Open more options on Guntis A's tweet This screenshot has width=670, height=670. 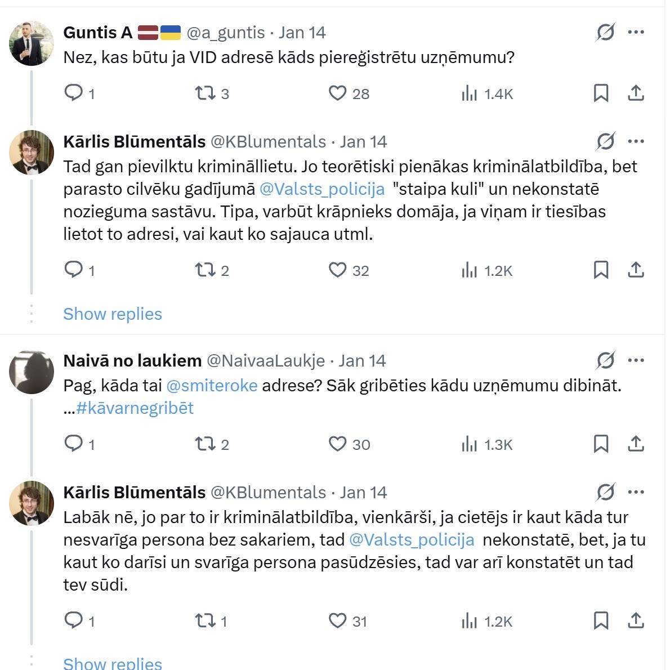click(x=636, y=33)
